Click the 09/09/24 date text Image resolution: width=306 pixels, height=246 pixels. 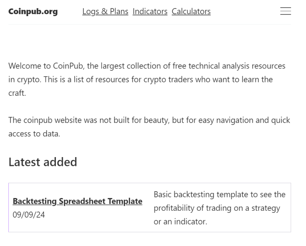(29, 215)
